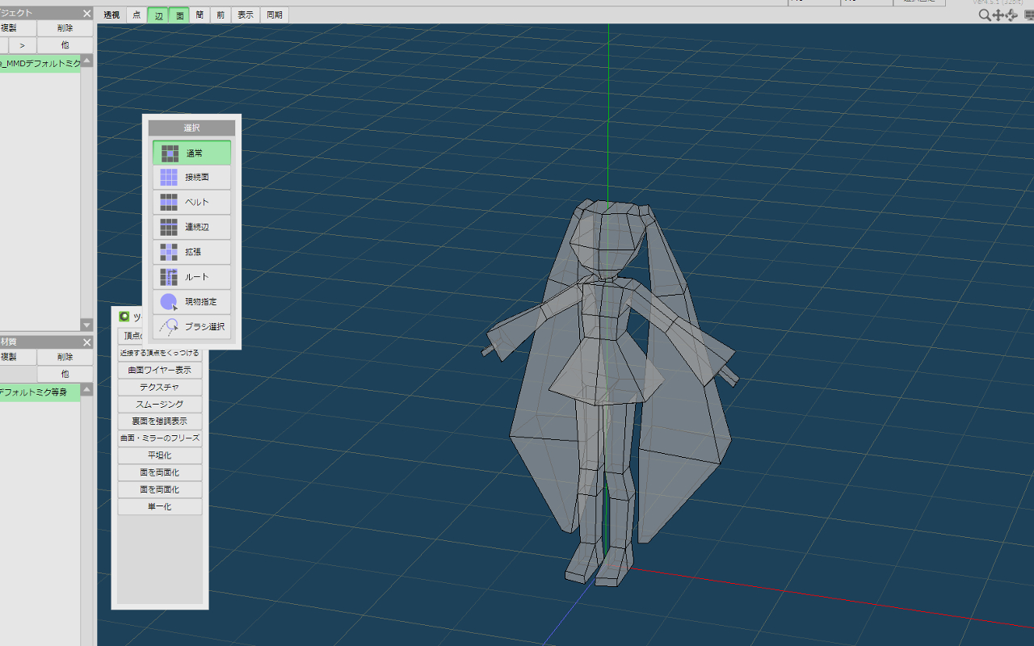Image resolution: width=1034 pixels, height=646 pixels.
Task: Click the 同期 sync view button
Action: (x=275, y=15)
